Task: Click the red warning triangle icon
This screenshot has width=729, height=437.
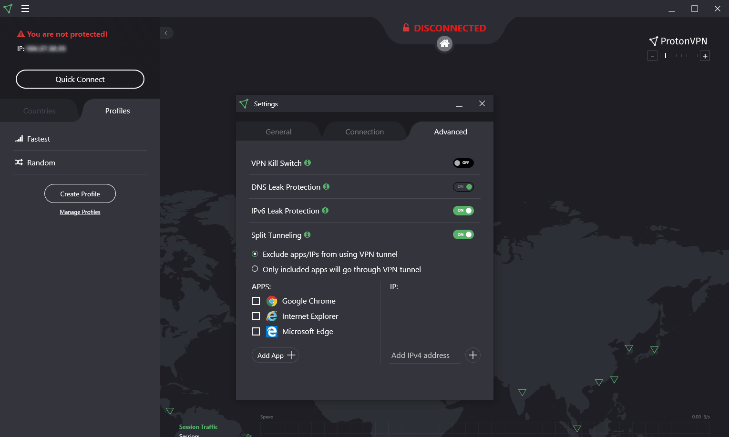Action: tap(21, 34)
